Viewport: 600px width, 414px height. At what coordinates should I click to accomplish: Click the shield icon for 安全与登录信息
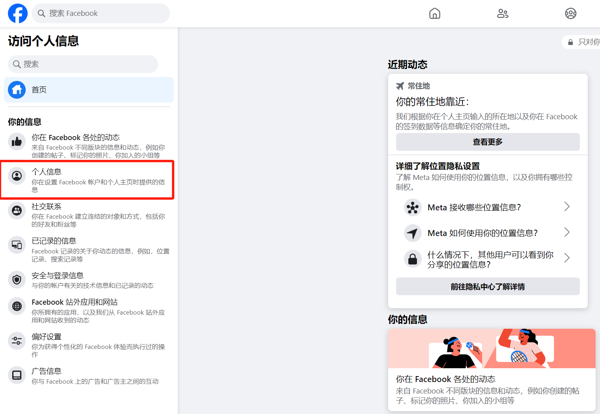(17, 279)
